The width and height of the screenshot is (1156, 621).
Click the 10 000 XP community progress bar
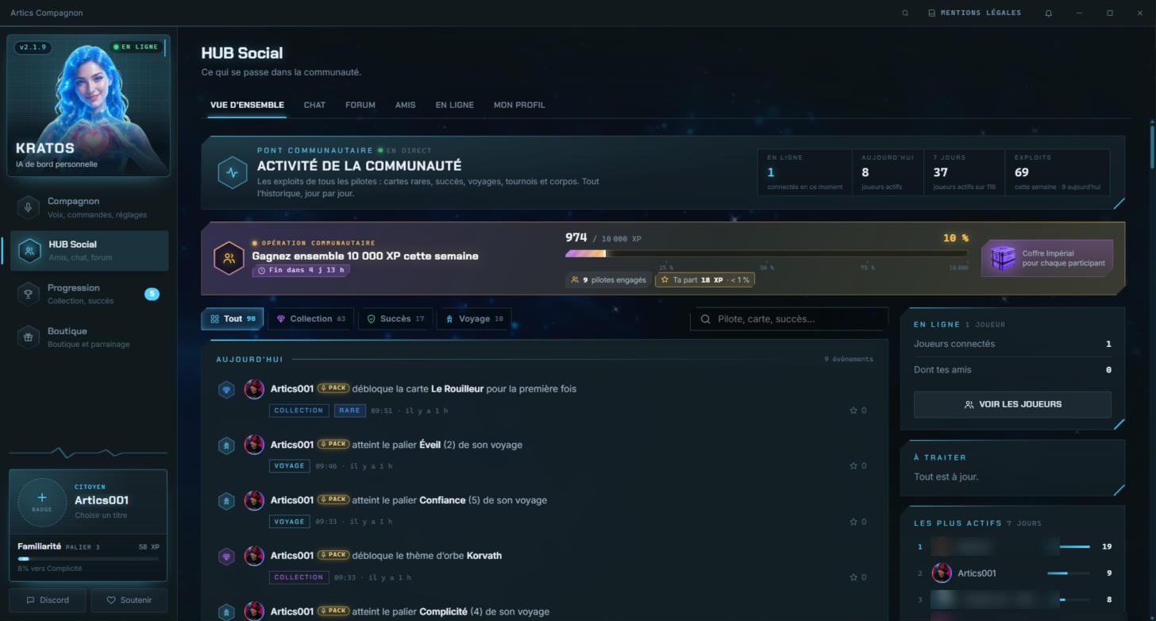pyautogui.click(x=766, y=254)
